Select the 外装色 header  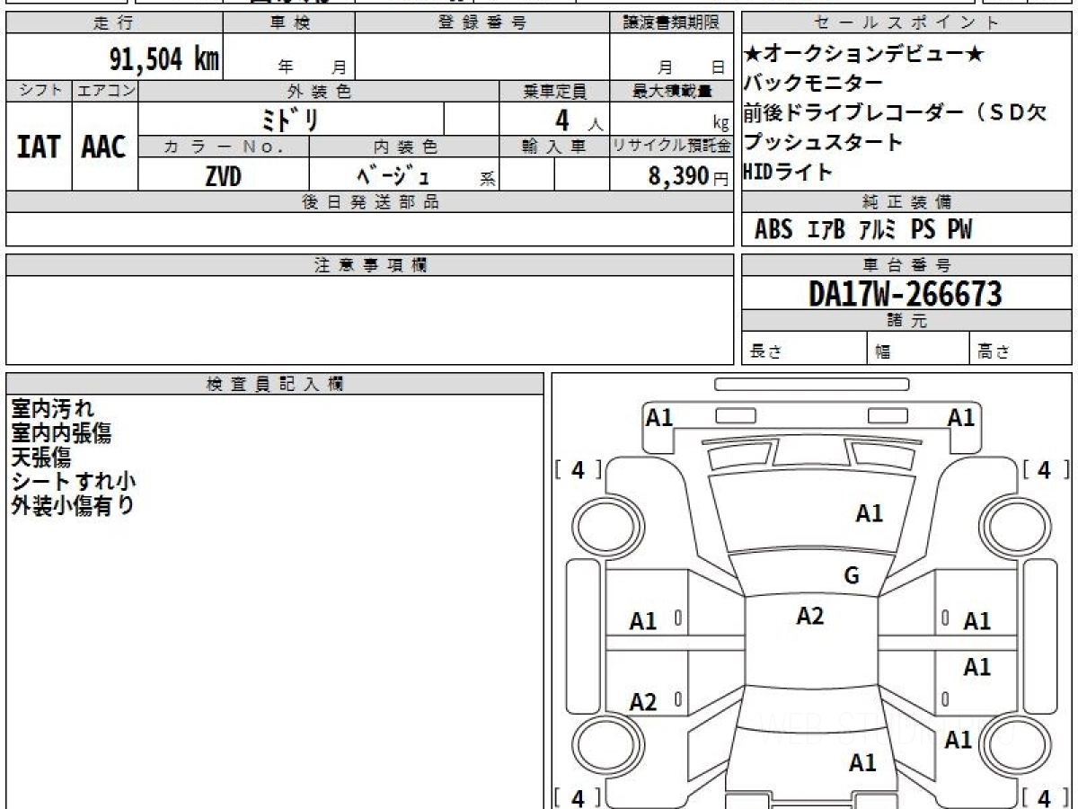coord(319,91)
